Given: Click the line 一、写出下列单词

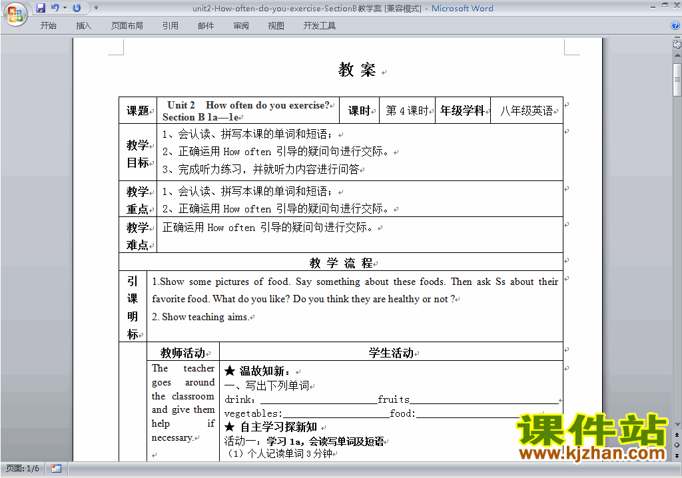Looking at the screenshot, I should pos(266,385).
